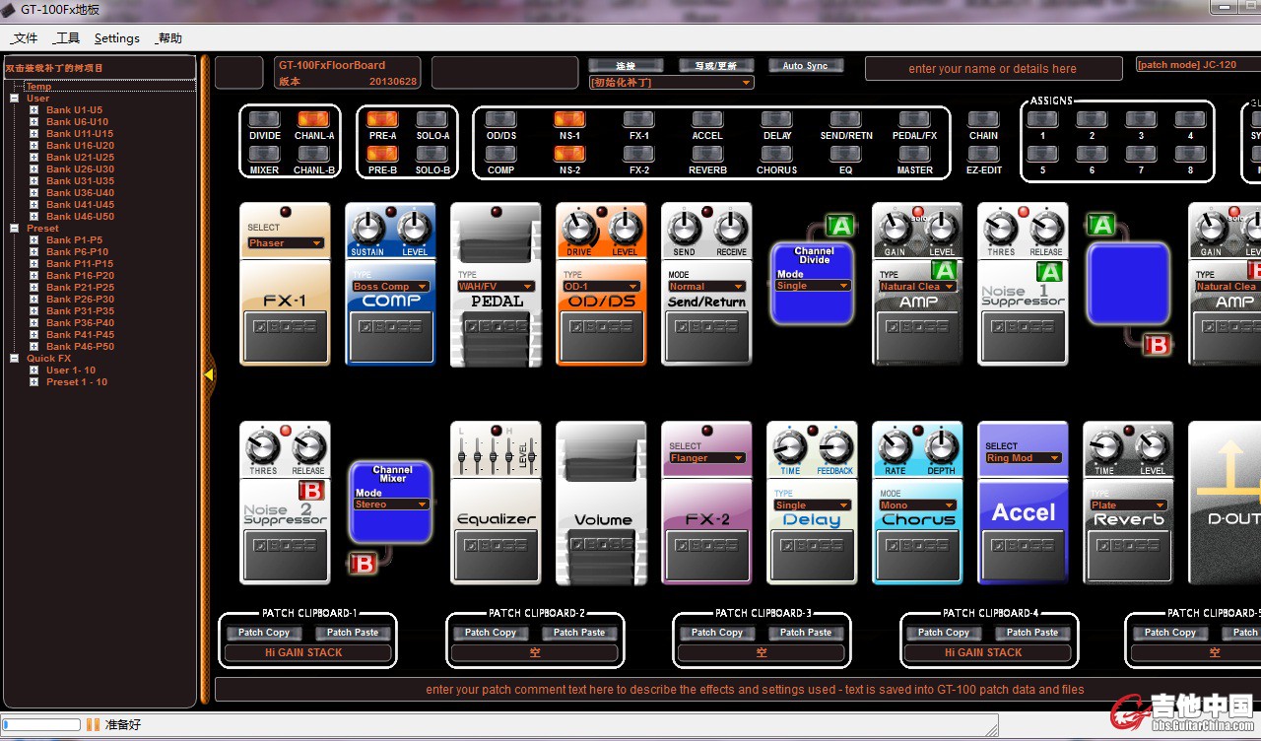This screenshot has height=741, width=1261.
Task: Click the red B channel icon below Channel Mixer
Action: point(363,564)
